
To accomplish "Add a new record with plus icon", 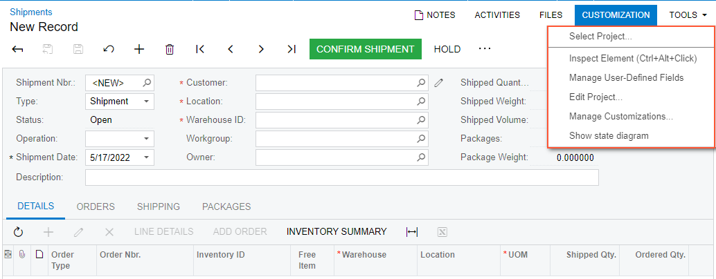I will [139, 49].
